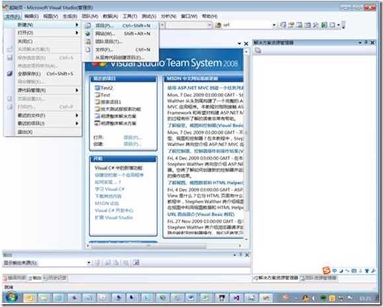This screenshot has width=383, height=307.
Task: Switch to 团队资源管理器 tab
Action: pyautogui.click(x=319, y=278)
